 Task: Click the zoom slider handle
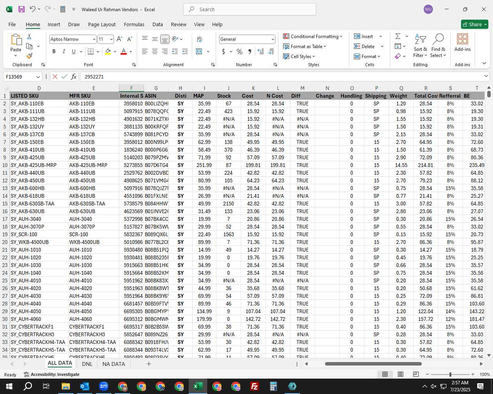[450, 374]
